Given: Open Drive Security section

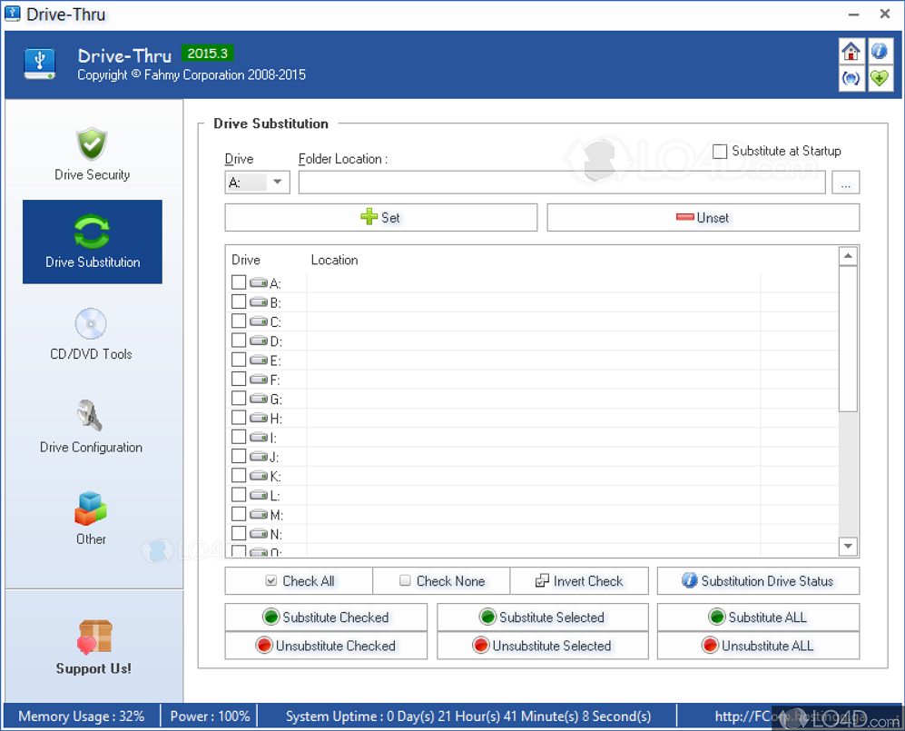Looking at the screenshot, I should point(92,154).
